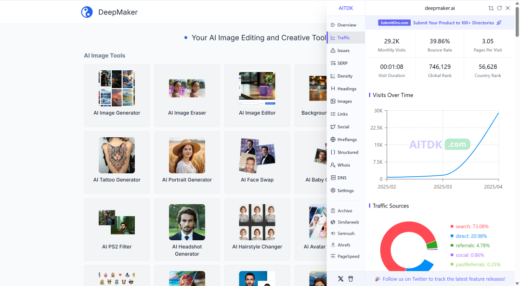520x286 pixels.
Task: Click the PageSpeed icon
Action: (333, 256)
